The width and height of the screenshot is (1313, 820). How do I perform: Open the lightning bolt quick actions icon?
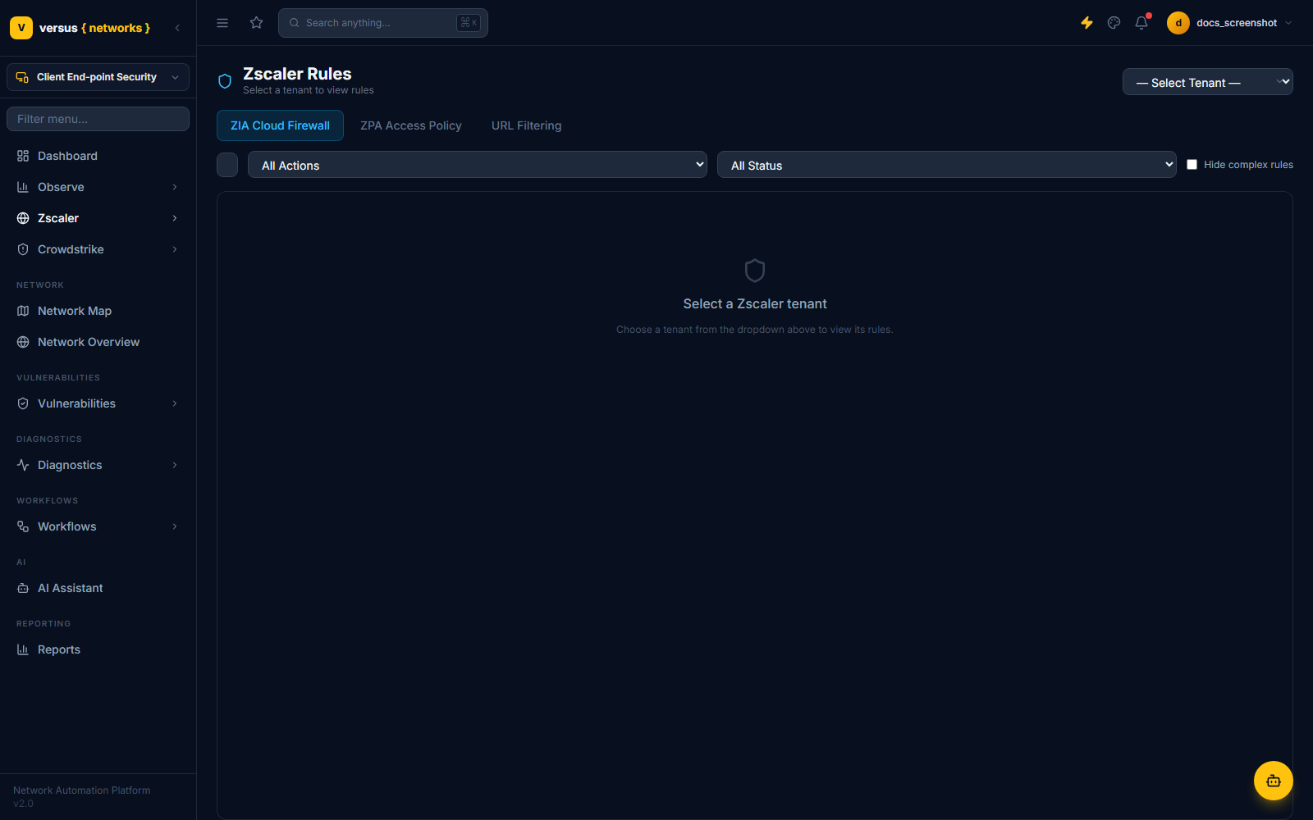tap(1087, 23)
